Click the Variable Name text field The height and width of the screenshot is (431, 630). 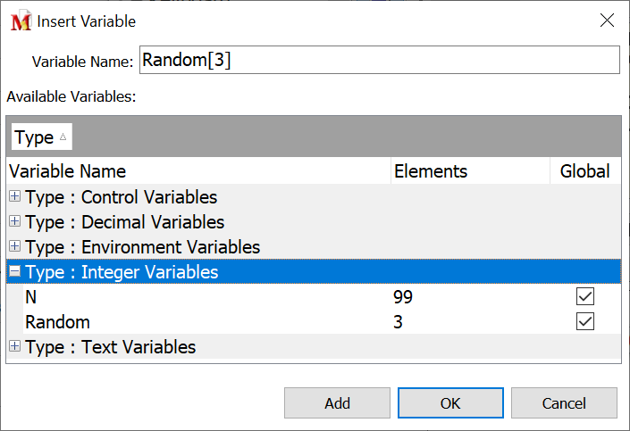(379, 61)
